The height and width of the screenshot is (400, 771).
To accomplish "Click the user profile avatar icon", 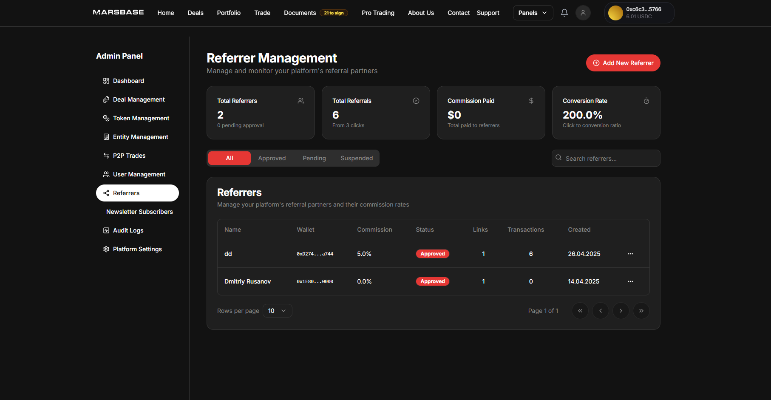I will click(x=583, y=13).
